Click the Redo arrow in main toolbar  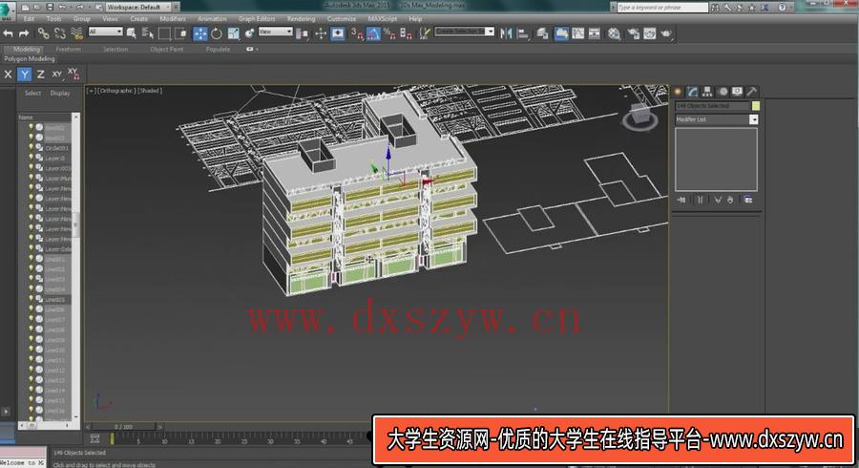(x=24, y=34)
